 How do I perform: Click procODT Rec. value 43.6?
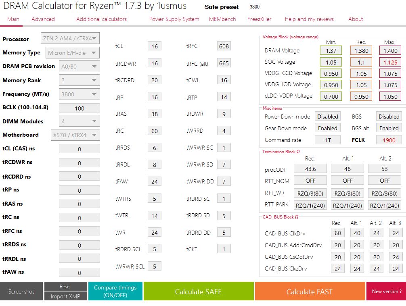click(310, 169)
